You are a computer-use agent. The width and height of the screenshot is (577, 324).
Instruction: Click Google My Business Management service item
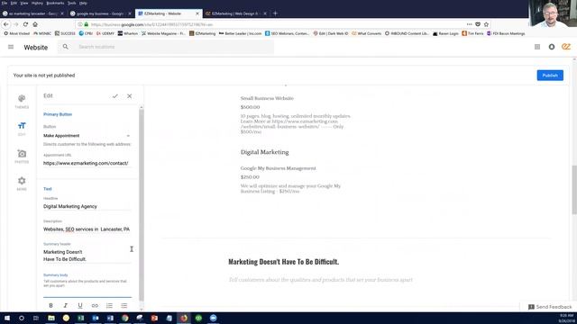pos(279,168)
